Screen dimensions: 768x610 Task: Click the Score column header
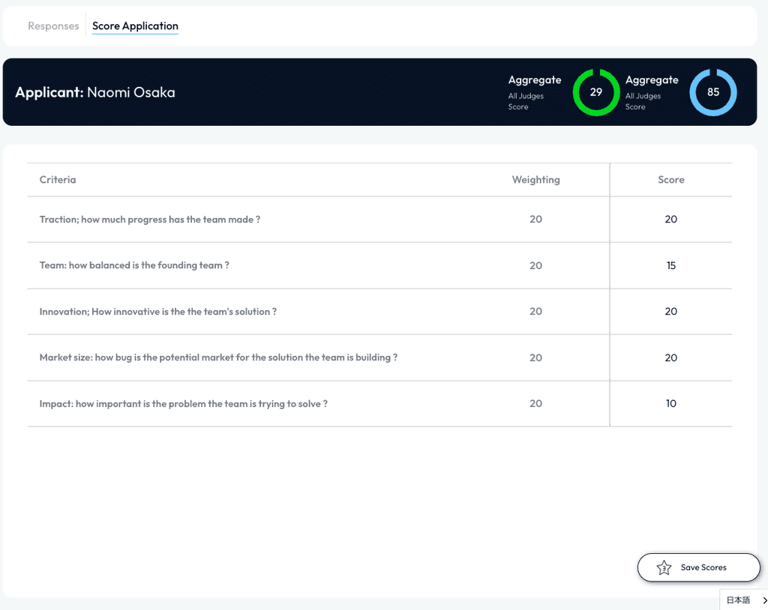670,180
